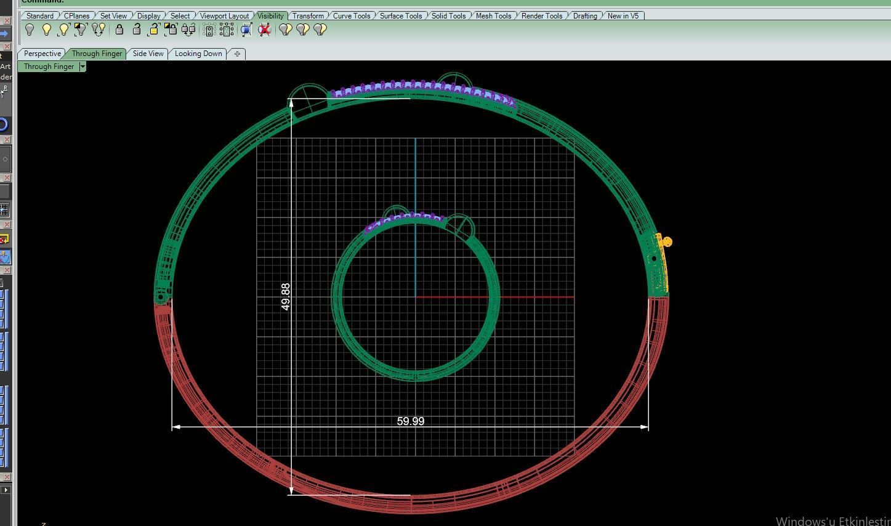
Task: Click the middle of the three trailing bulbs
Action: (x=302, y=30)
